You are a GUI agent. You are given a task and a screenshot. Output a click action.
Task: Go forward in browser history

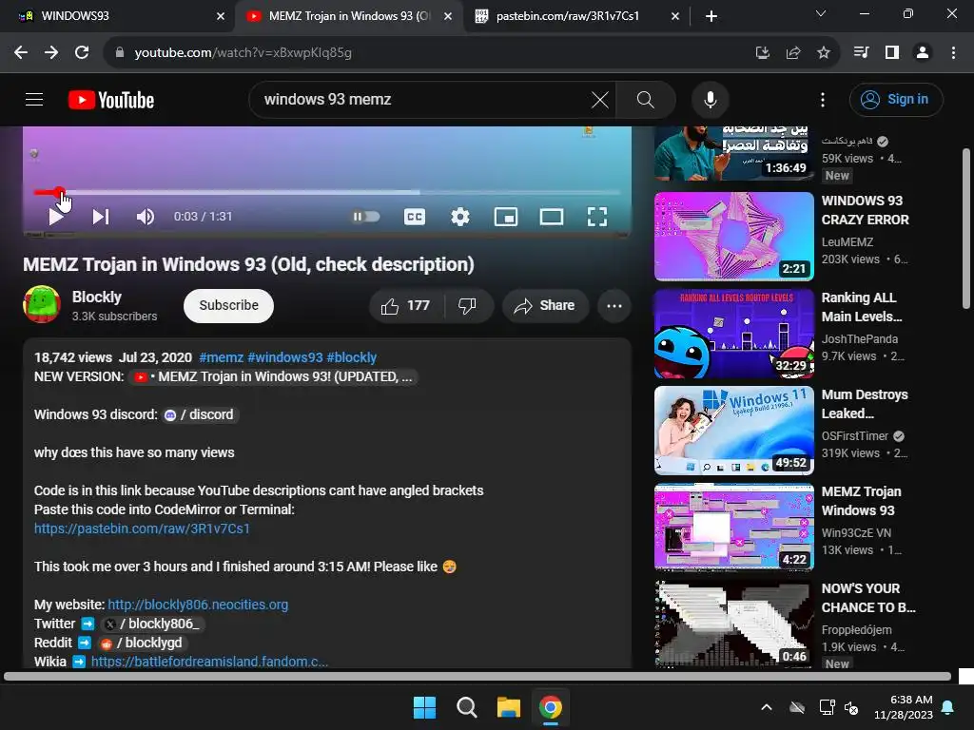click(51, 53)
